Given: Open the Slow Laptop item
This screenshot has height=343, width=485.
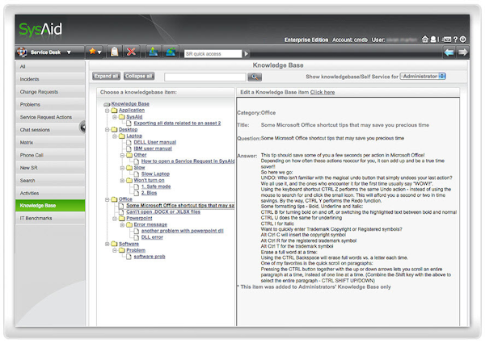Looking at the screenshot, I should pos(155,174).
